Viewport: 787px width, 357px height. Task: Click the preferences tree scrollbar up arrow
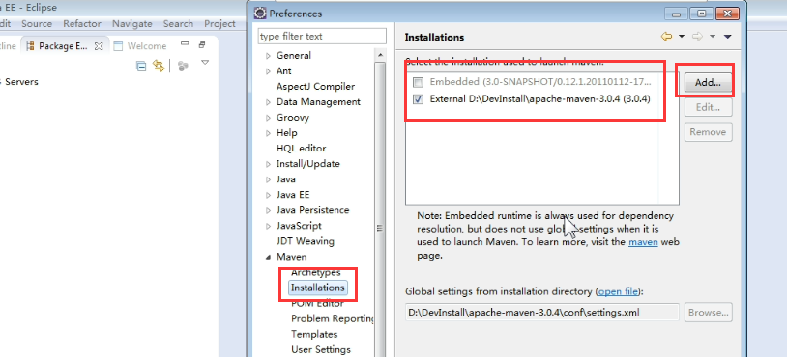tap(381, 55)
